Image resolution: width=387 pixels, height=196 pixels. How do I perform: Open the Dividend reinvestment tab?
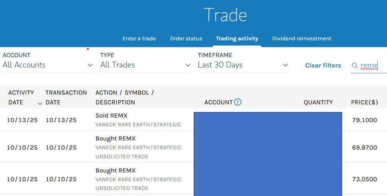tap(302, 39)
